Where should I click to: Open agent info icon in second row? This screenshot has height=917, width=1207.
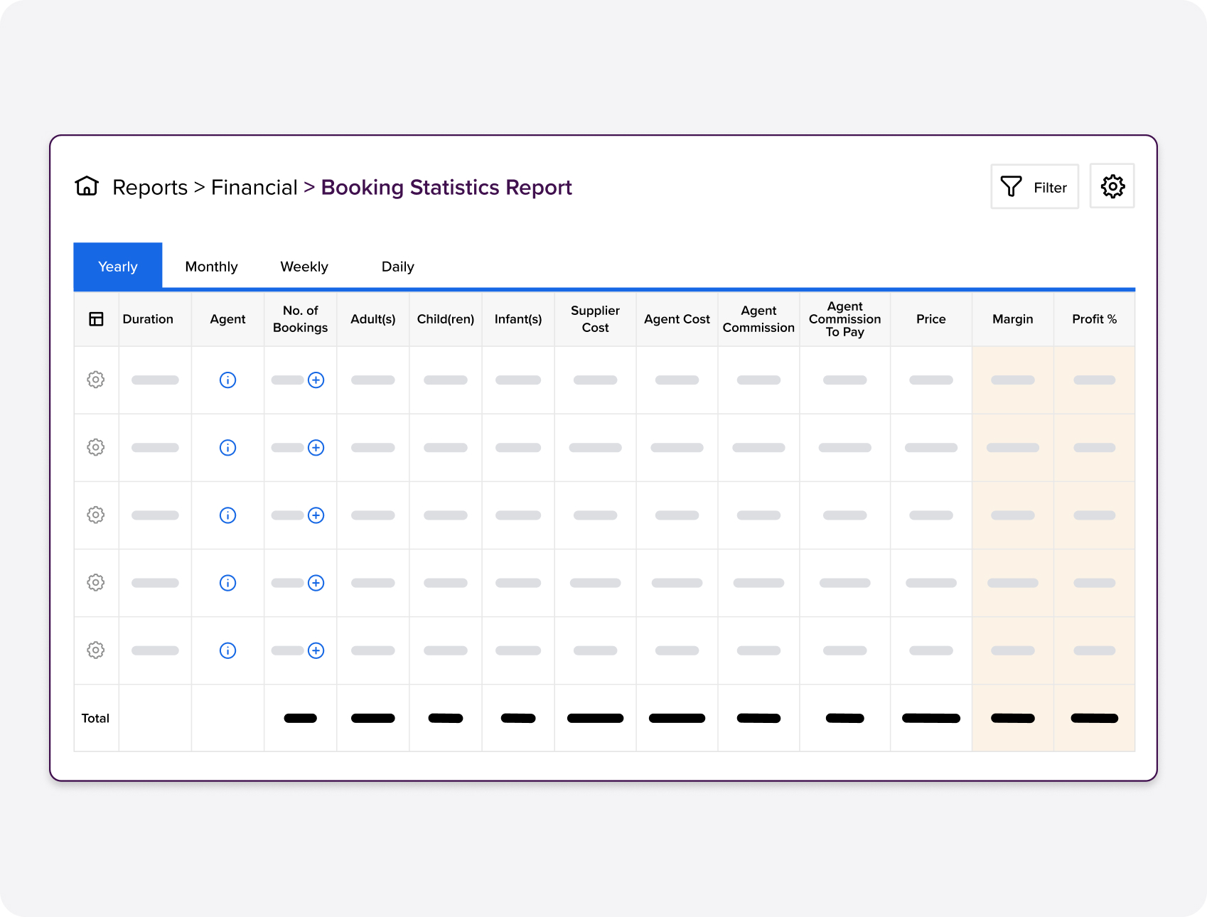[x=227, y=448]
